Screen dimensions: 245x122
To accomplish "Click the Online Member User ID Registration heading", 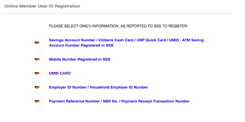I will (42, 6).
